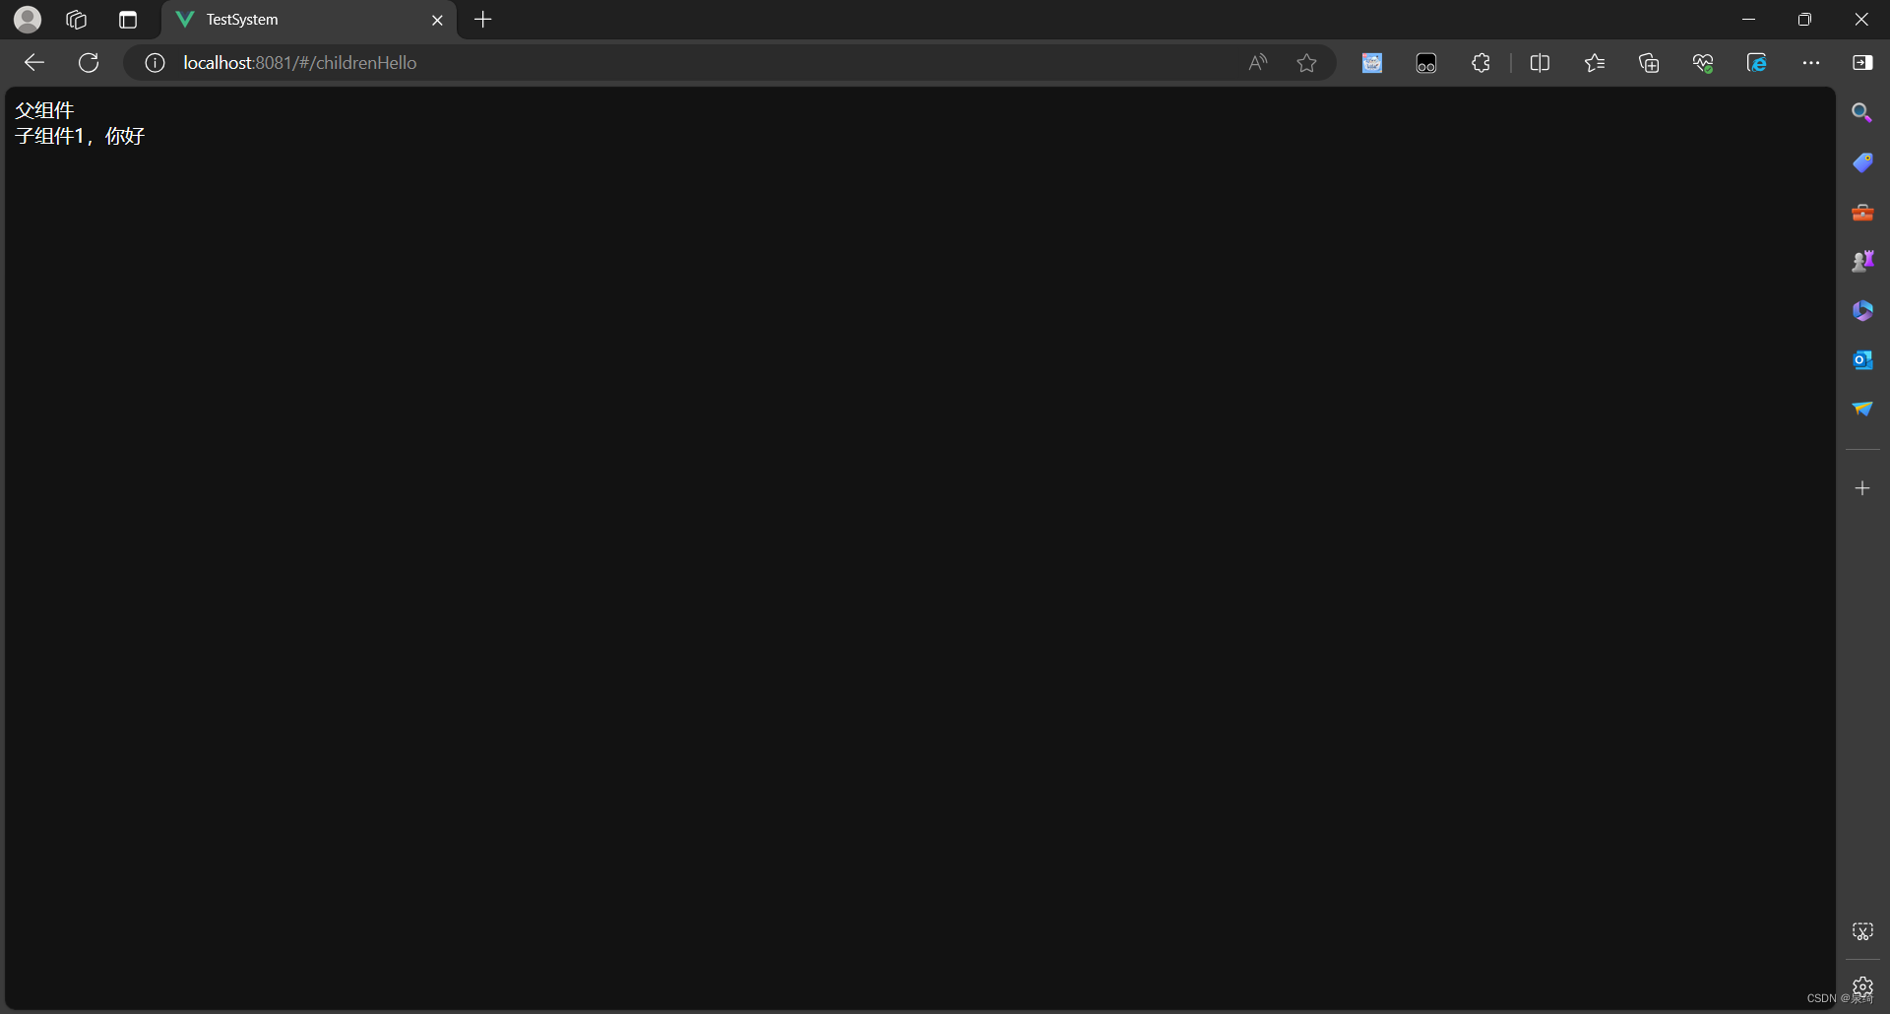Activate Read aloud icon
This screenshot has height=1014, width=1890.
click(1258, 63)
